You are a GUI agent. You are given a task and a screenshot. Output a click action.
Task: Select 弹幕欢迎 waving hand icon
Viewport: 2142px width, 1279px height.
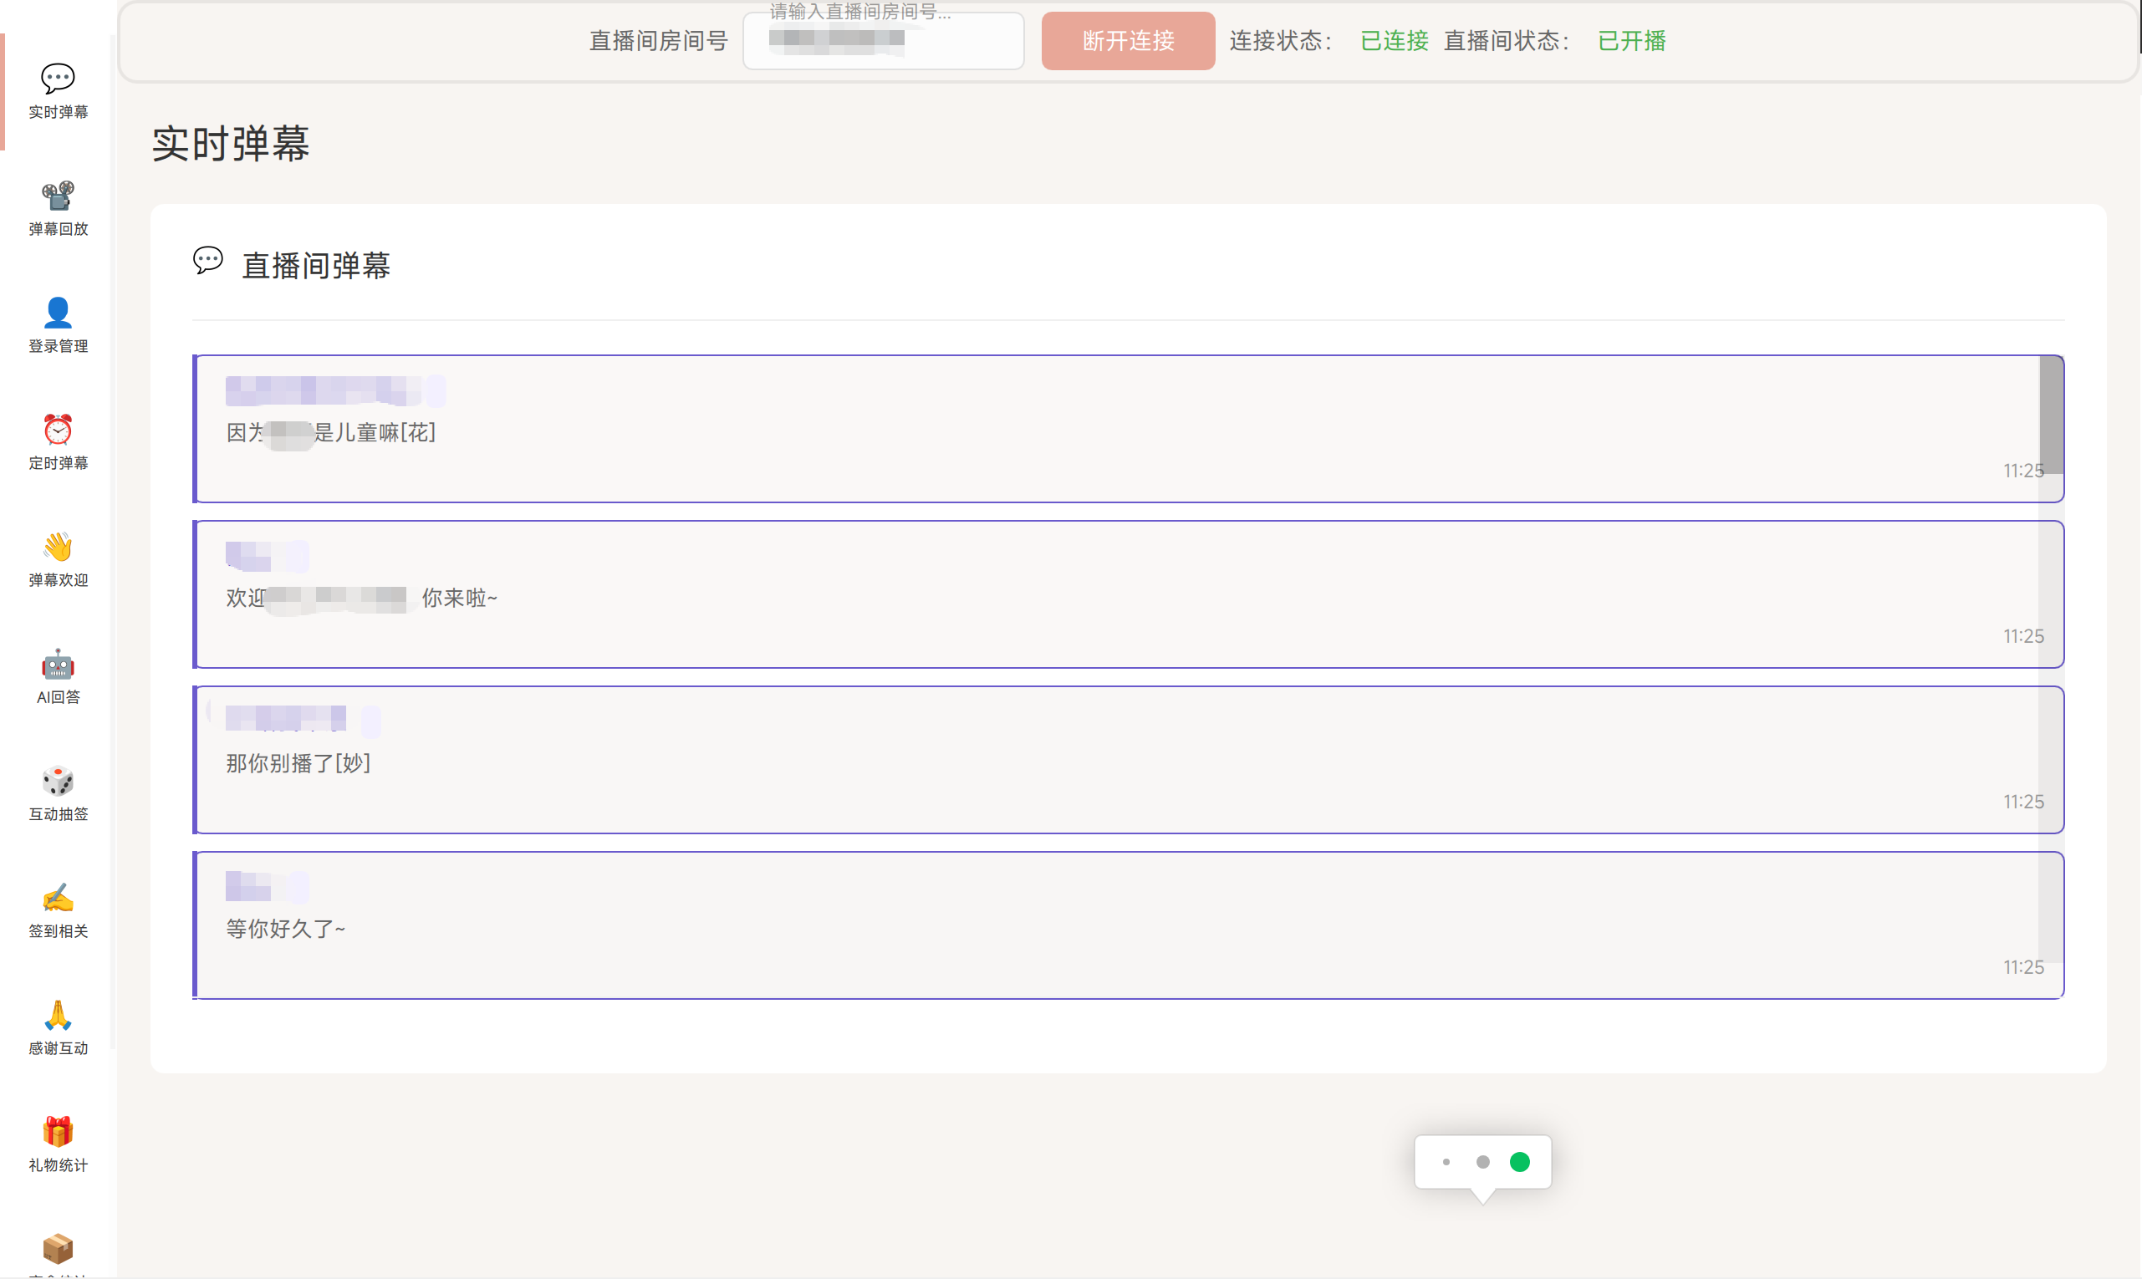click(58, 548)
